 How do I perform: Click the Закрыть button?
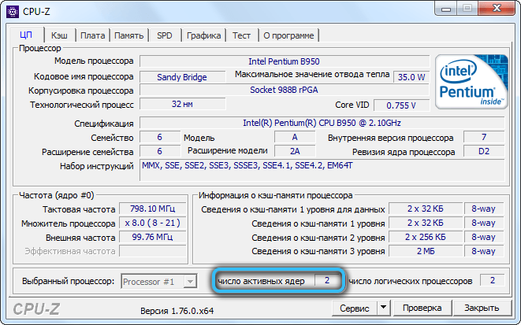[482, 308]
